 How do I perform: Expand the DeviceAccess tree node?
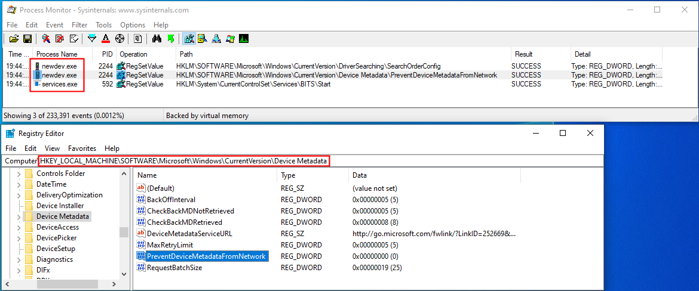point(19,227)
